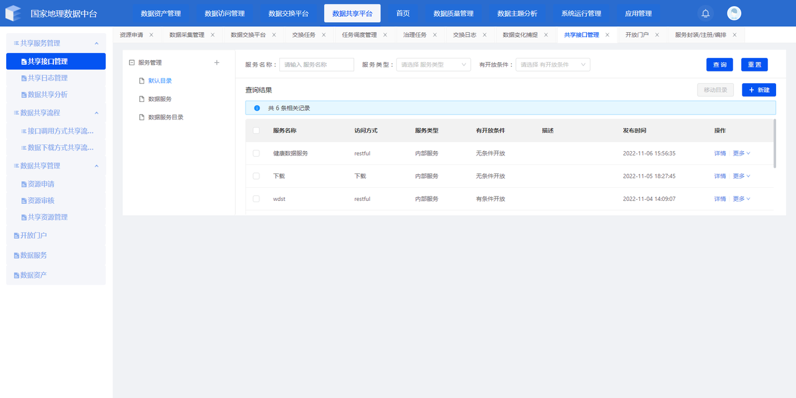
Task: Click the notification bell icon
Action: point(705,14)
